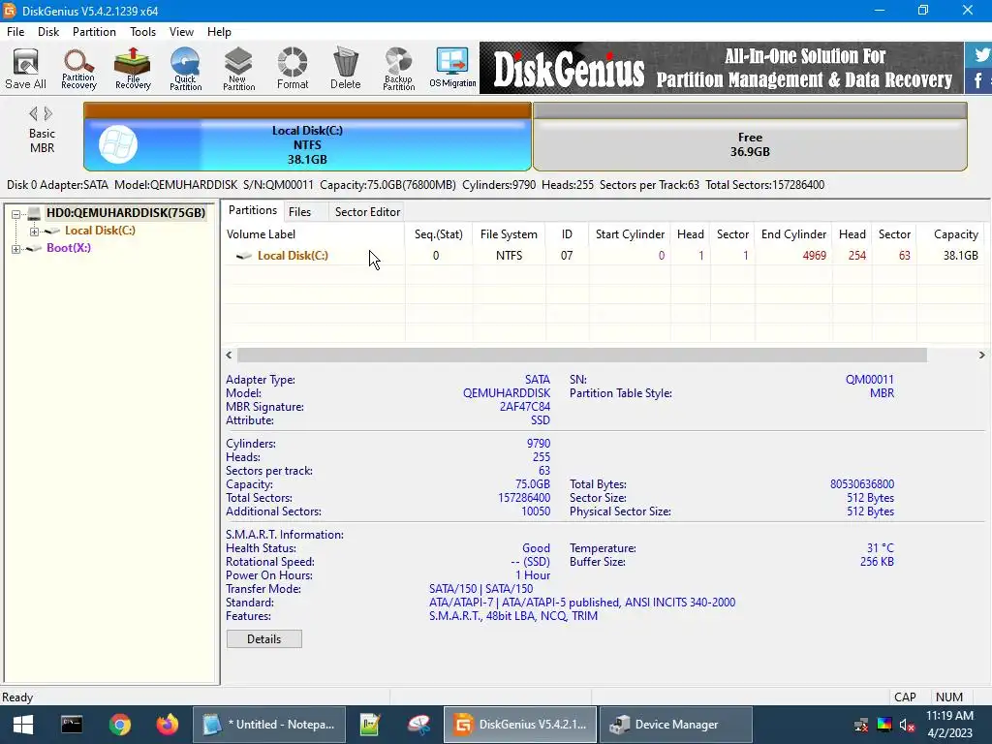Click the Details button
Image resolution: width=992 pixels, height=744 pixels.
(263, 639)
